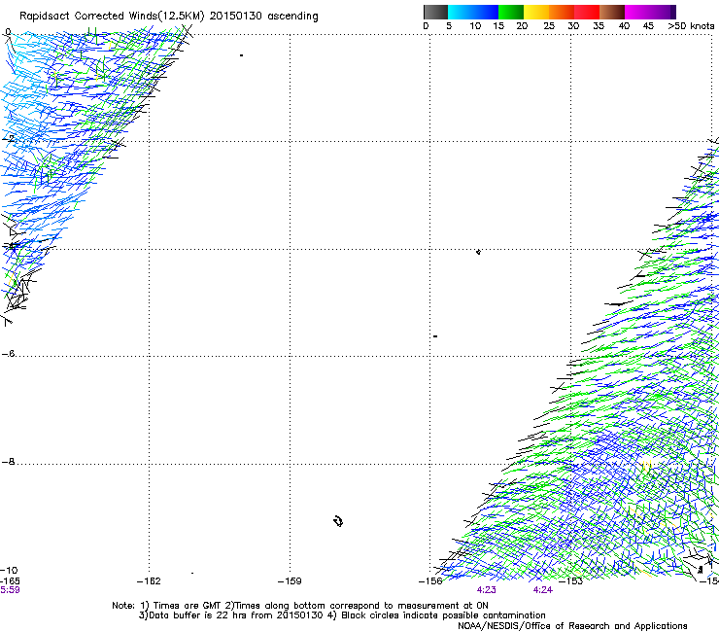This screenshot has width=719, height=632.
Task: Click the gray 0-5 knots legend swatch
Action: [x=435, y=12]
